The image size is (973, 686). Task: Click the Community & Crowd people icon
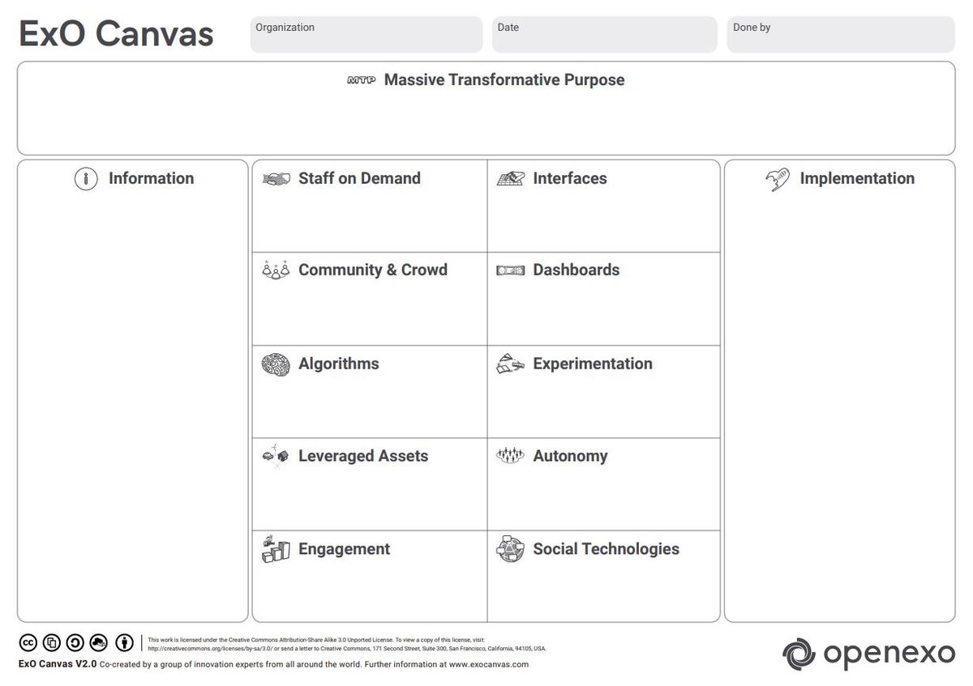[275, 271]
